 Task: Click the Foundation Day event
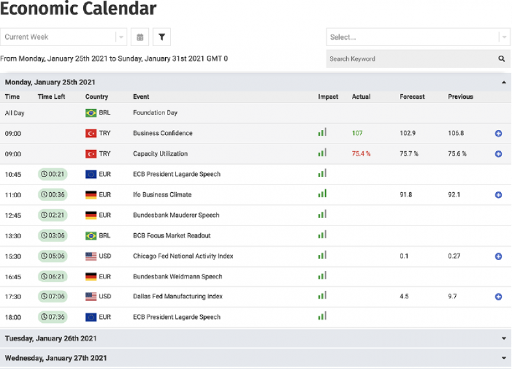[155, 113]
